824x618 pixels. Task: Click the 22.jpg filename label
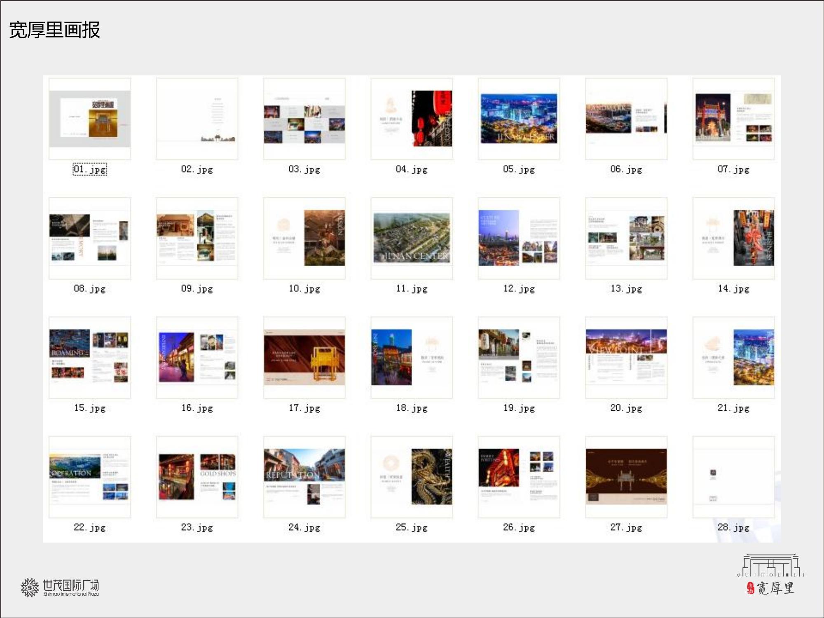[90, 527]
